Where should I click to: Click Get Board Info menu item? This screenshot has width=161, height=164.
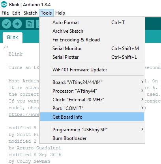click(92, 117)
